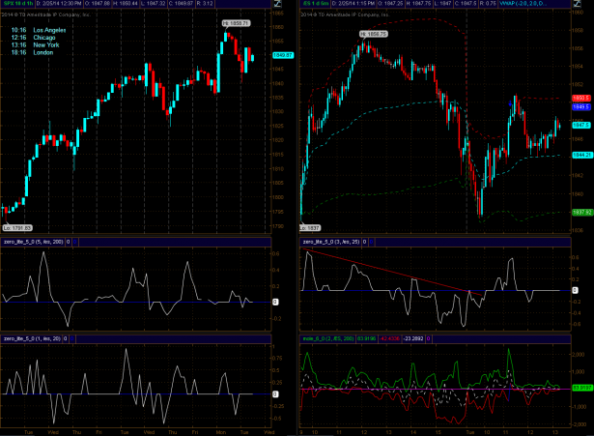Click the SPX 10 d 1h symbol label
Screen dimensions: 594x436
pyautogui.click(x=18, y=5)
